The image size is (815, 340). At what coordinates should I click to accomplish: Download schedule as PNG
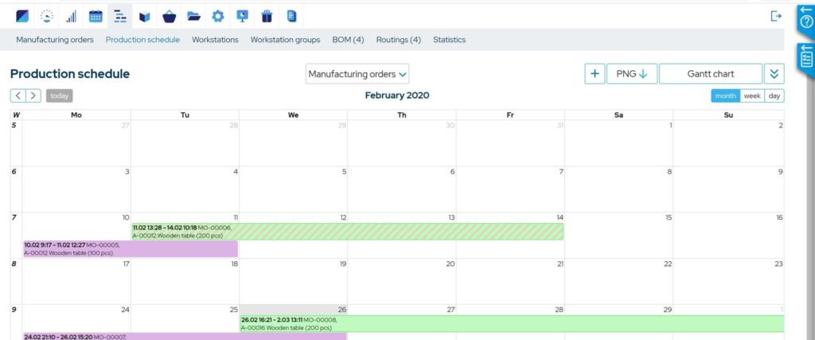point(632,74)
